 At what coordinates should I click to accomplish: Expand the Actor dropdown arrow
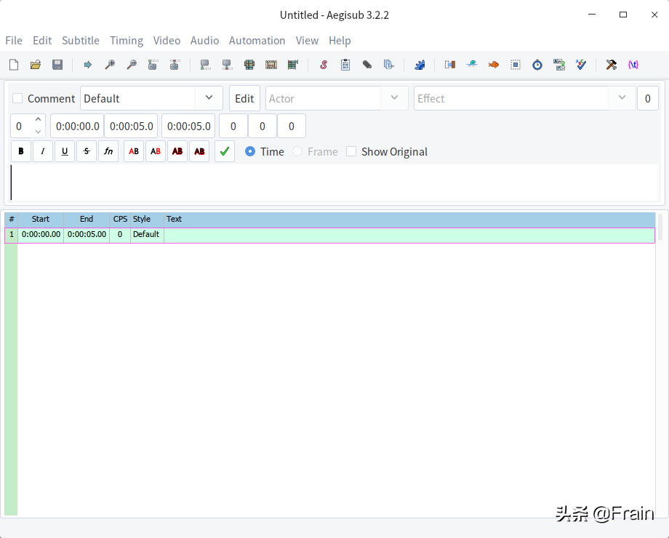pyautogui.click(x=394, y=98)
